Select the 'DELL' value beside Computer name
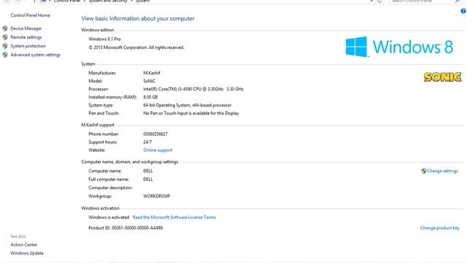Image resolution: width=467 pixels, height=263 pixels. [x=148, y=171]
